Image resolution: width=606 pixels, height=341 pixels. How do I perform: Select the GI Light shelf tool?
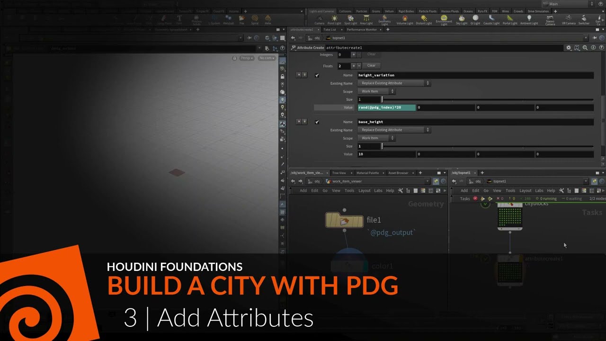[475, 19]
